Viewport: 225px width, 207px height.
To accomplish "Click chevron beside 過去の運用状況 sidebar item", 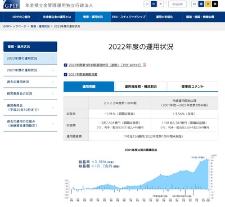I will [x=53, y=82].
